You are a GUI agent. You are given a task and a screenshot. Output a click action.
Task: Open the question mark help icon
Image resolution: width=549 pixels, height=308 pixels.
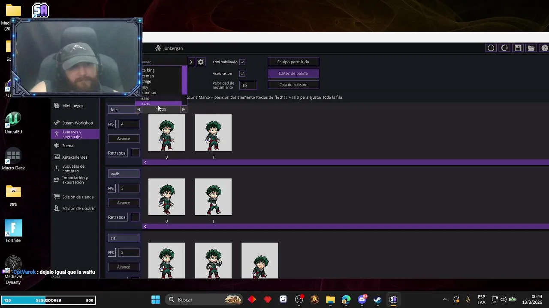click(x=545, y=48)
